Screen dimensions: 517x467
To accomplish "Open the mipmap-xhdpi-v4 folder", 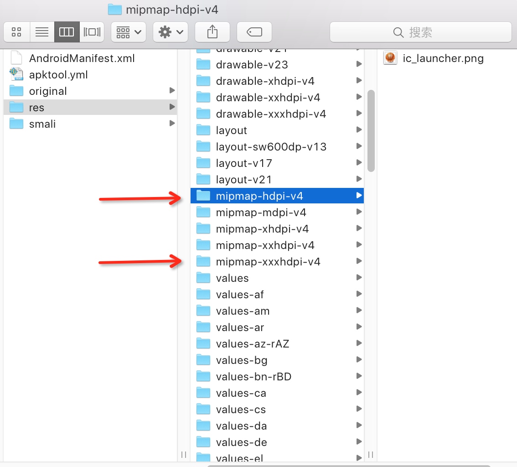I will [277, 228].
